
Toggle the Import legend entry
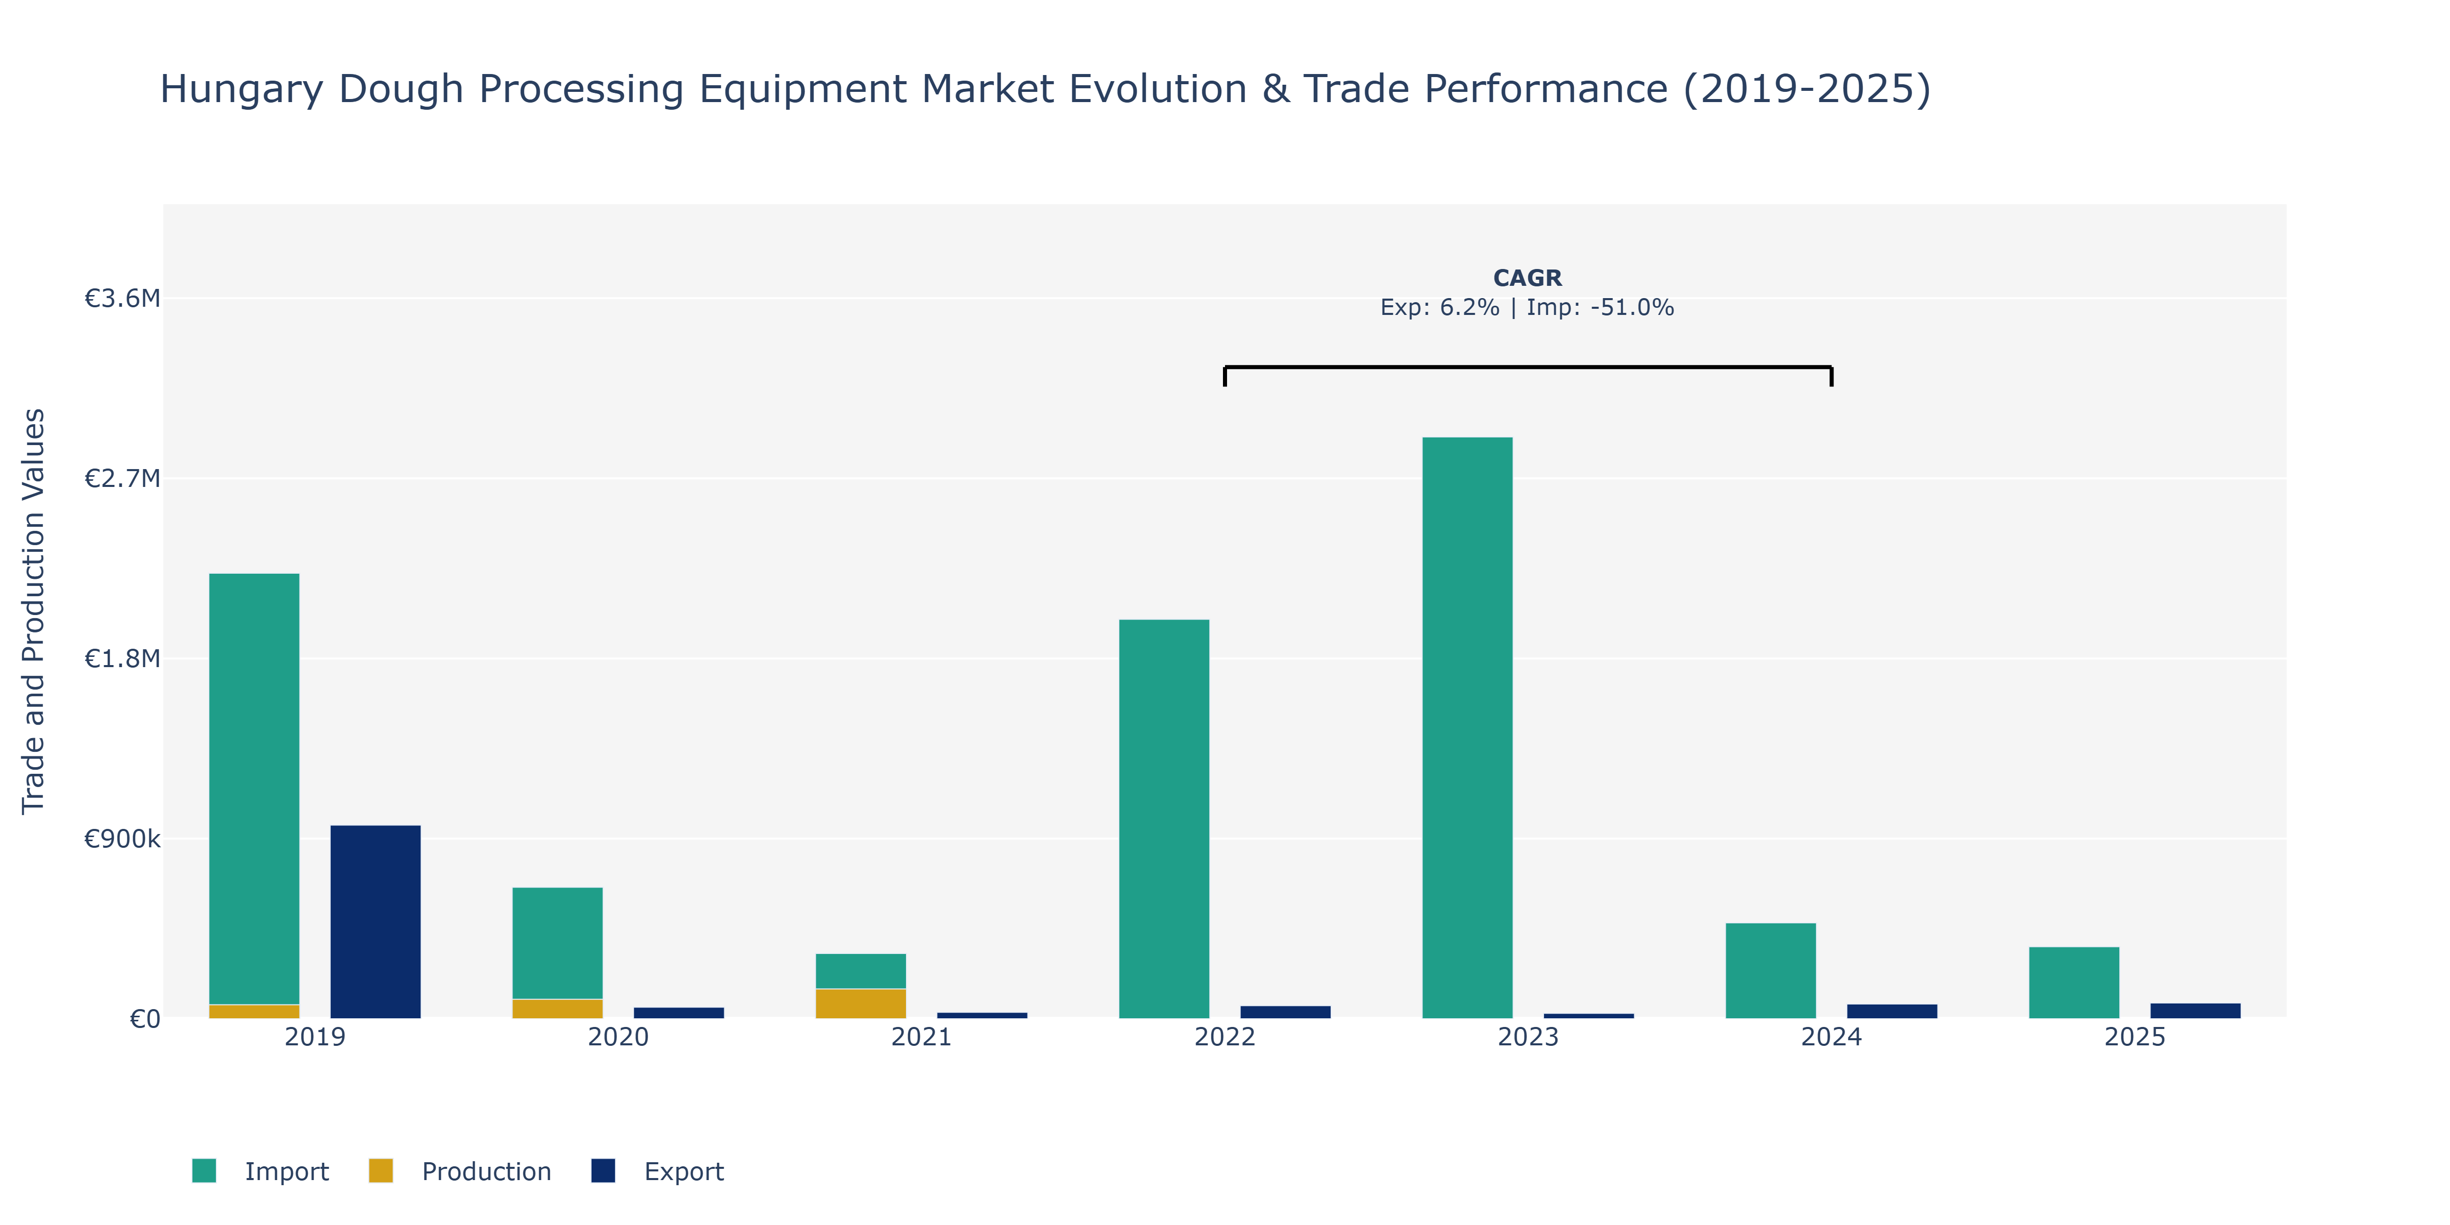click(x=260, y=1171)
